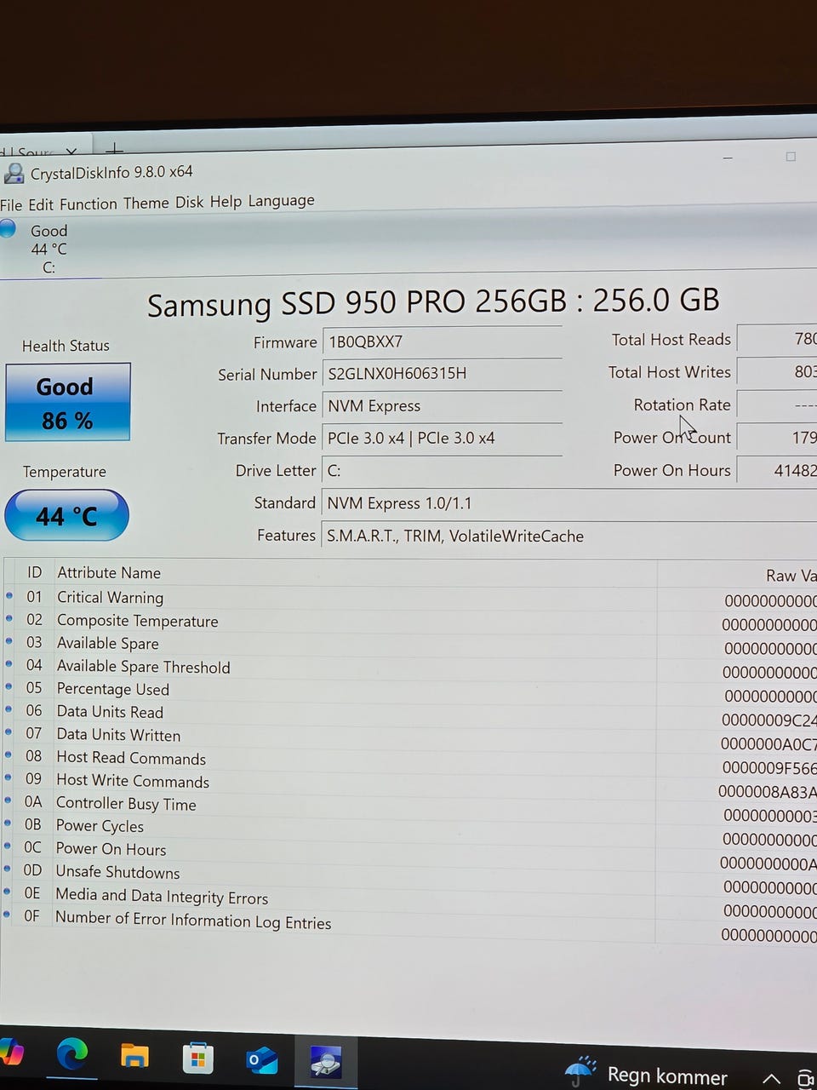The image size is (817, 1090).
Task: Click the Drive Letter field C:
Action: coord(442,471)
